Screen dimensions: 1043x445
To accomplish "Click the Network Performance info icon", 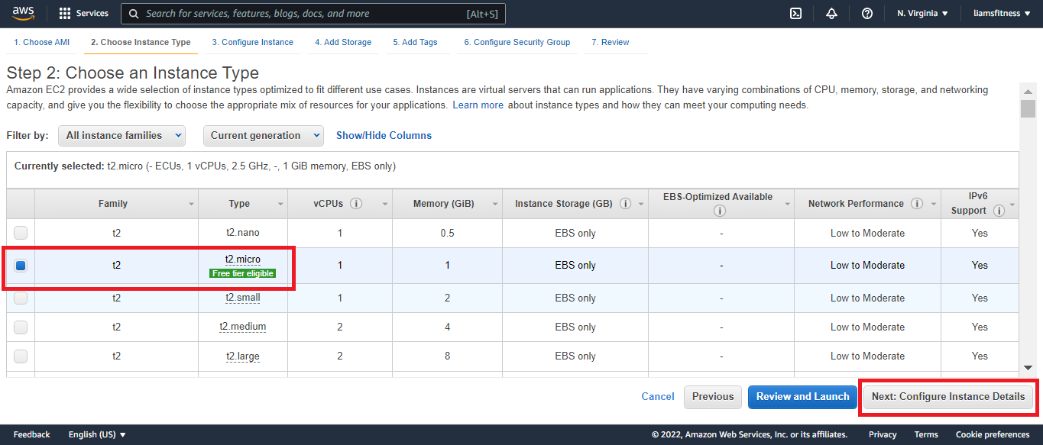I will (x=917, y=204).
